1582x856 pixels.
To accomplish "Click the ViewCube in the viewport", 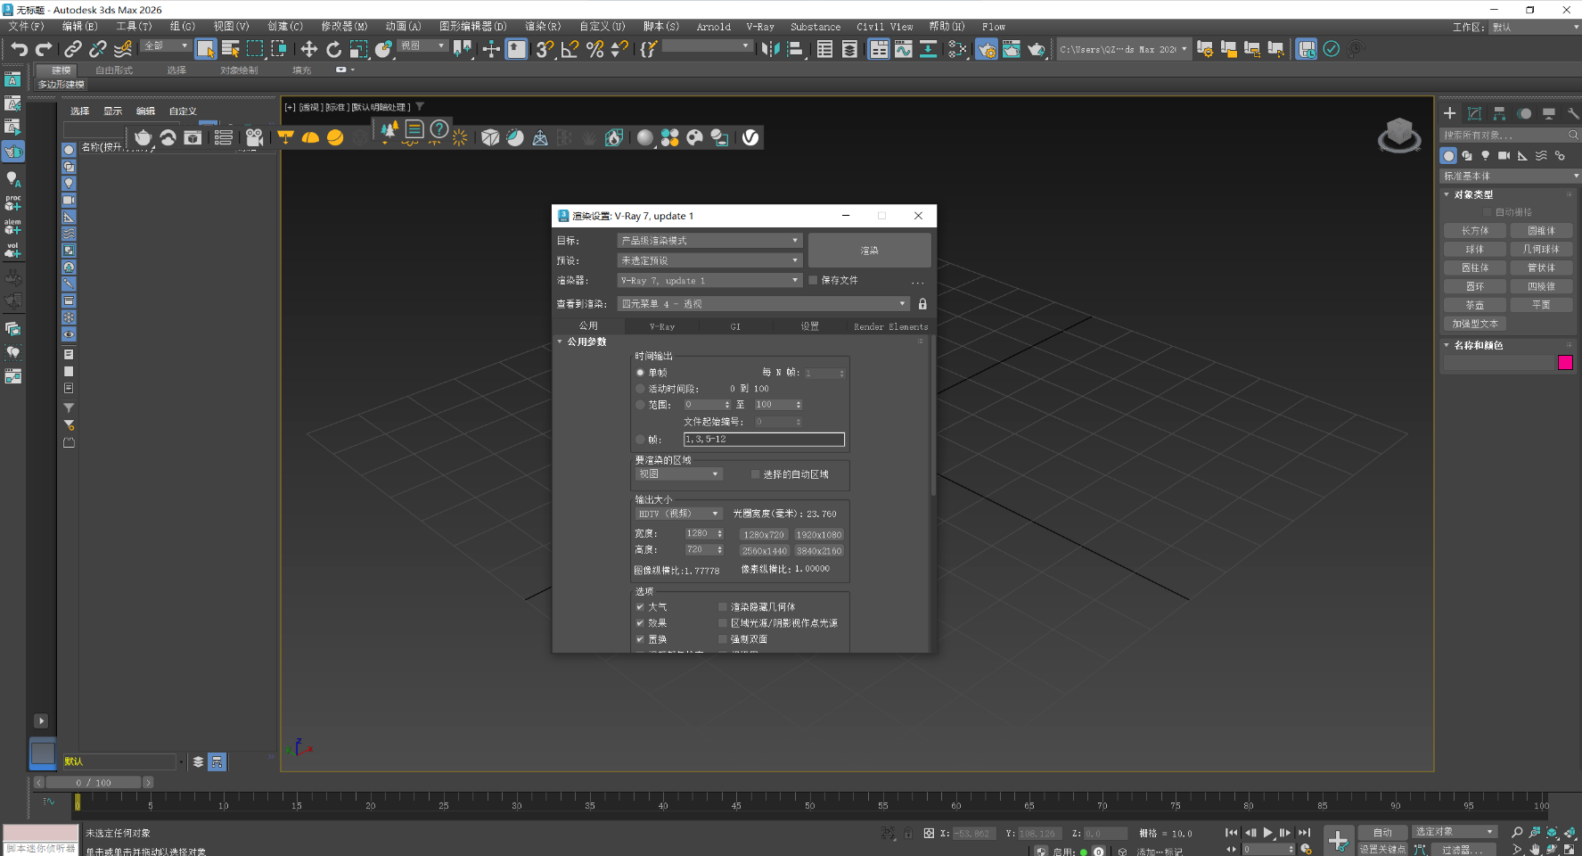I will tap(1399, 135).
